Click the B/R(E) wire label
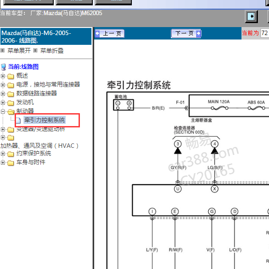 pyautogui.click(x=158, y=108)
